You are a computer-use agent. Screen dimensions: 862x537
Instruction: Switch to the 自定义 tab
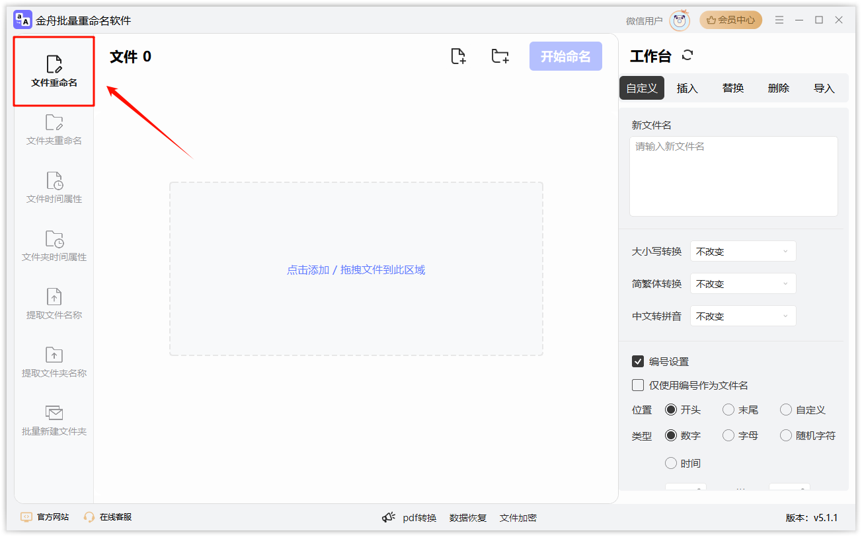642,88
